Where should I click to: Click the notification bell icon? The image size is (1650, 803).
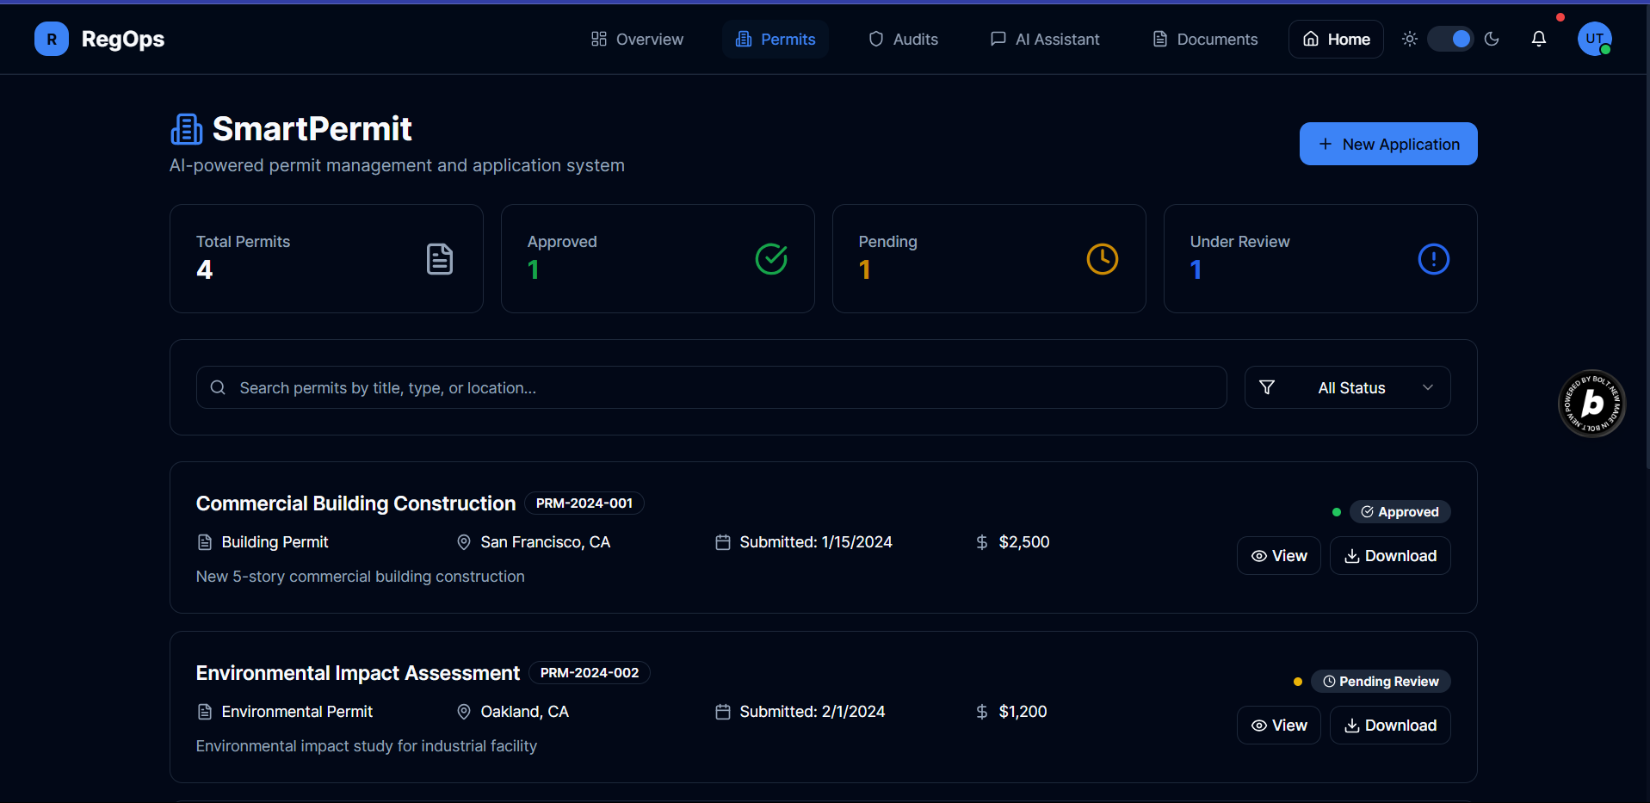click(1538, 39)
